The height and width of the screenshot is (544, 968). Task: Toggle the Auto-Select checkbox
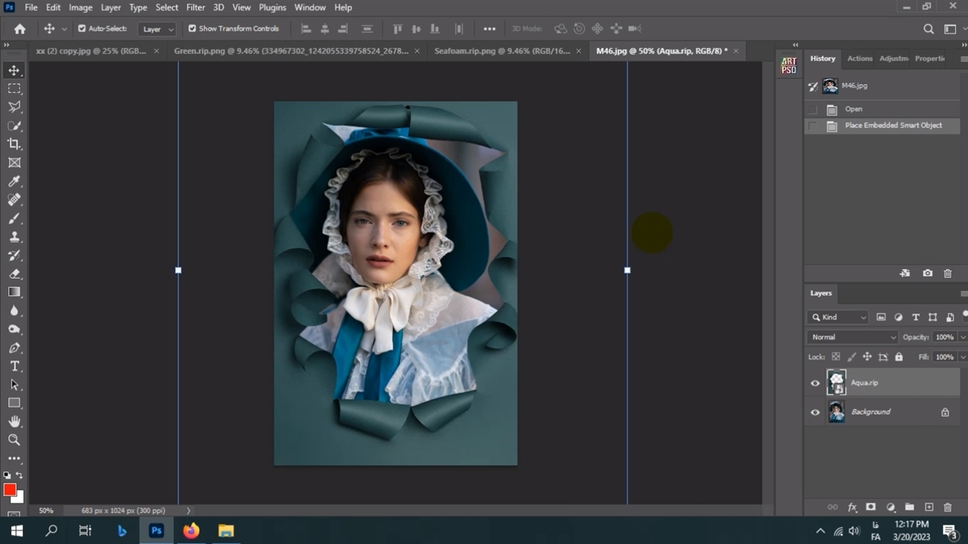pyautogui.click(x=82, y=29)
